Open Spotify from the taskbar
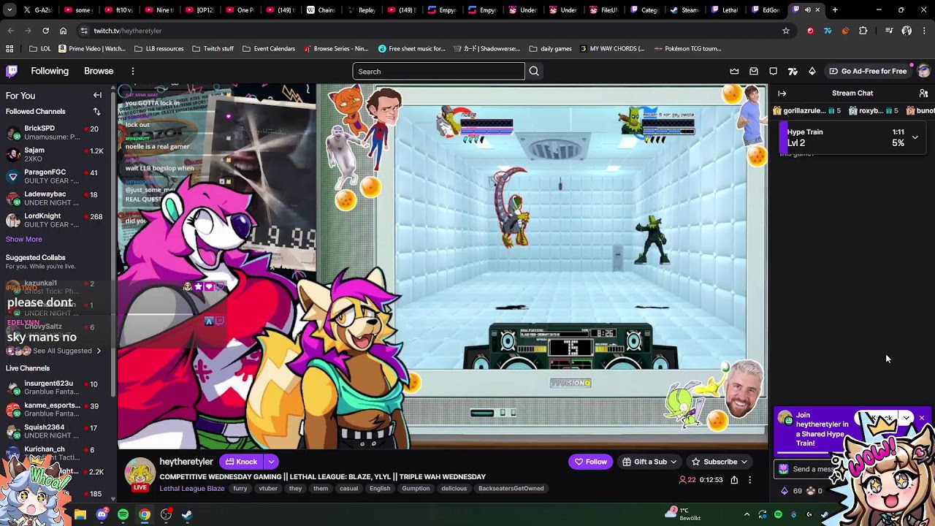The width and height of the screenshot is (935, 526). 123,514
